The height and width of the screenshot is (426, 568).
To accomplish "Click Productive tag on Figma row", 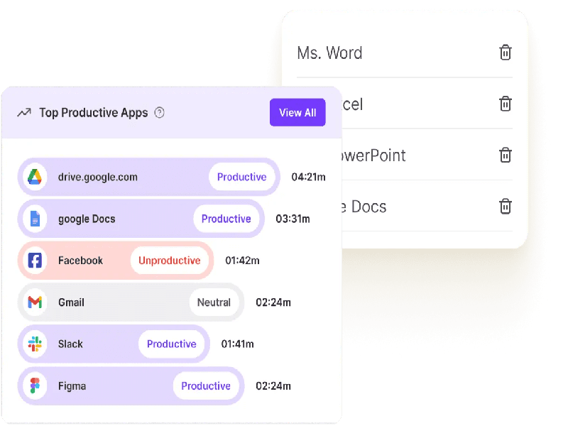I will pyautogui.click(x=206, y=386).
